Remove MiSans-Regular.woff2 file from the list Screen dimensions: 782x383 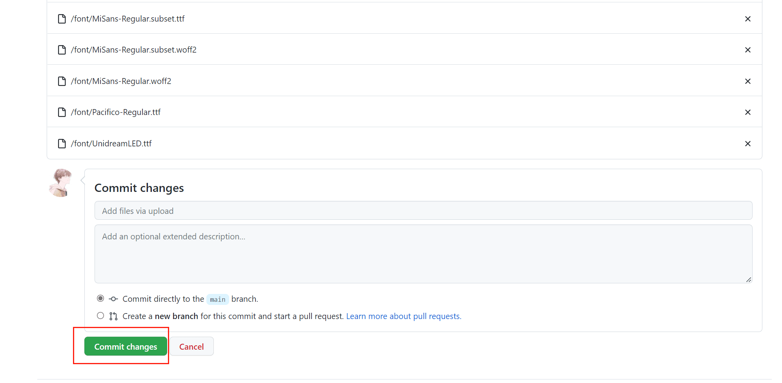tap(747, 81)
